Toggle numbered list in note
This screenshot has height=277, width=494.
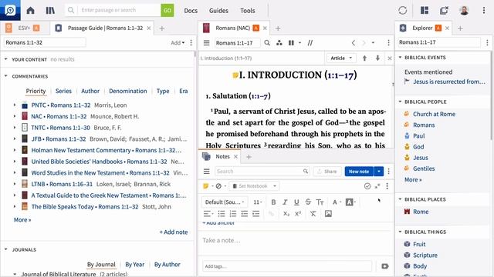coord(233,214)
